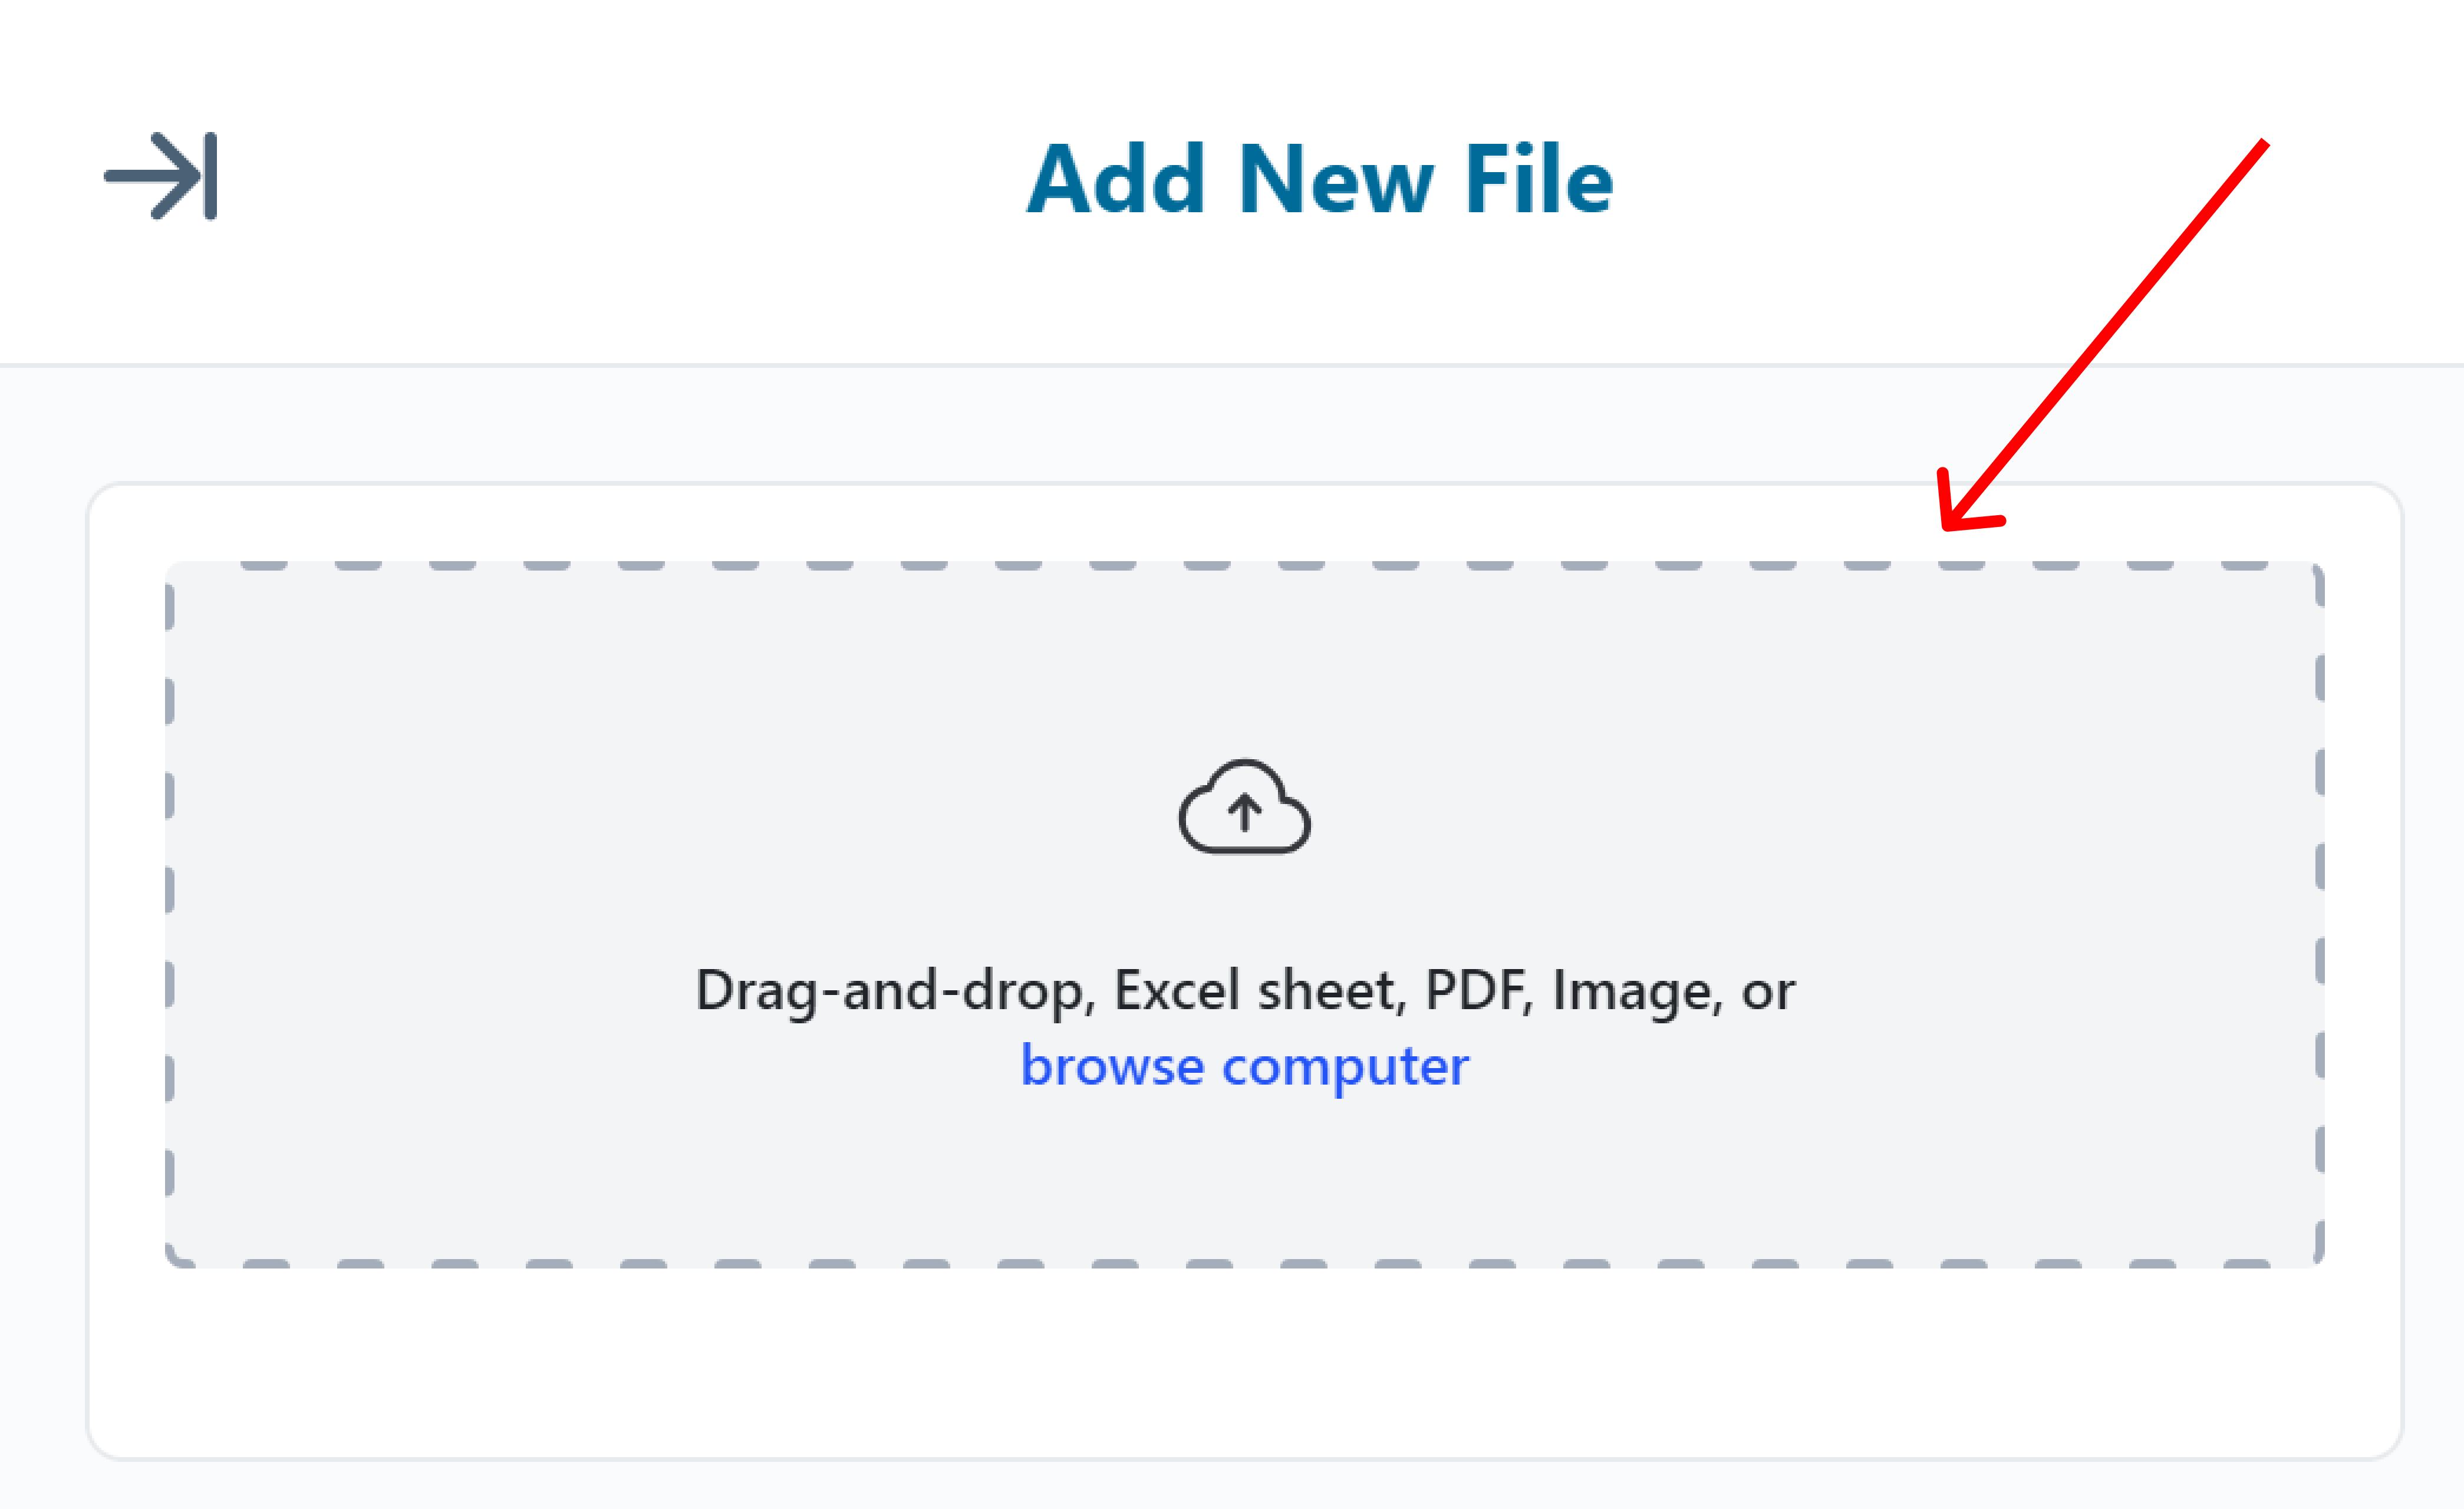Click the cloud upload icon
Screen dimensions: 2464x1509
tap(1244, 806)
